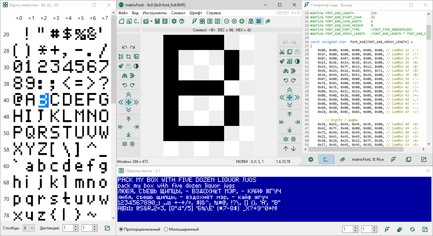Image resolution: width=433 pixels, height=236 pixels.
Task: Click the invert colors icon in left panel
Action: [136, 66]
